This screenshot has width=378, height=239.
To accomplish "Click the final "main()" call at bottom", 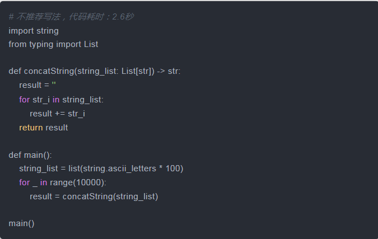I will [21, 223].
